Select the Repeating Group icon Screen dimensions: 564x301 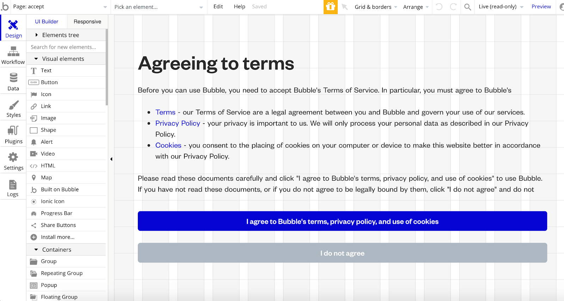coord(33,273)
